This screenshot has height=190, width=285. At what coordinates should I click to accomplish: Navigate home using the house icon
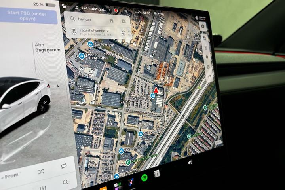(x=111, y=21)
